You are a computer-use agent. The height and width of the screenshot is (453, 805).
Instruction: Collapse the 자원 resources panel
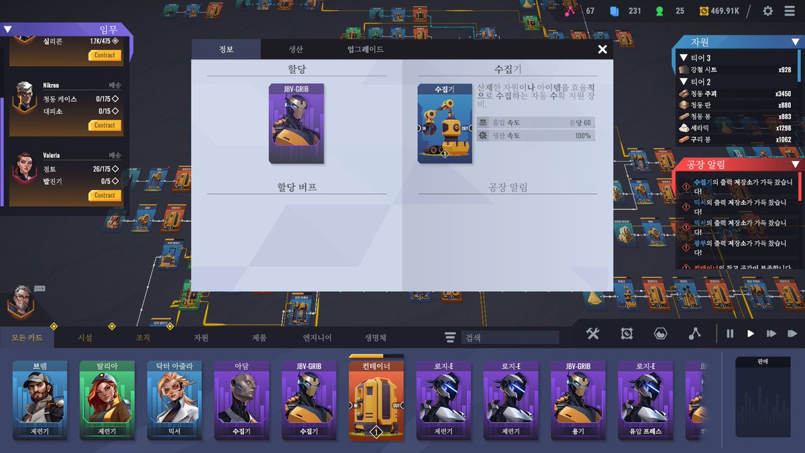797,42
